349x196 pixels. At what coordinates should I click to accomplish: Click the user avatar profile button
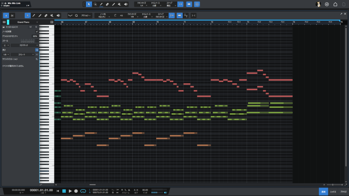tap(318, 4)
